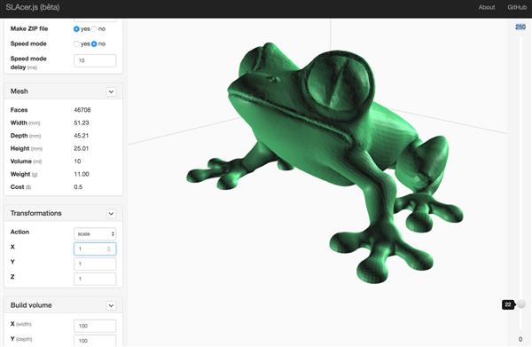532x347 pixels.
Task: Click the Y scale input field
Action: click(x=95, y=264)
